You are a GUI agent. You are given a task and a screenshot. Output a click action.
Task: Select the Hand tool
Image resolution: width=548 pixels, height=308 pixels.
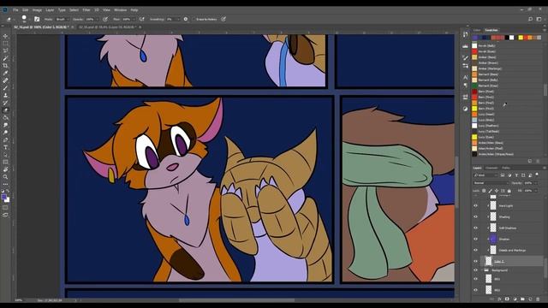pyautogui.click(x=5, y=169)
